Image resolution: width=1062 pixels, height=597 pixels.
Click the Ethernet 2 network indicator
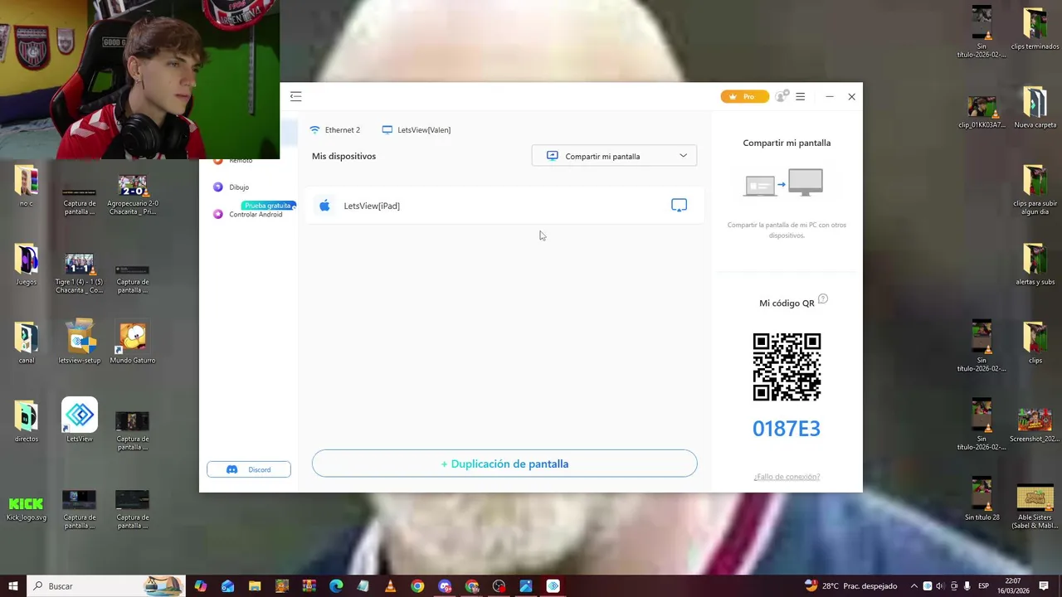334,130
